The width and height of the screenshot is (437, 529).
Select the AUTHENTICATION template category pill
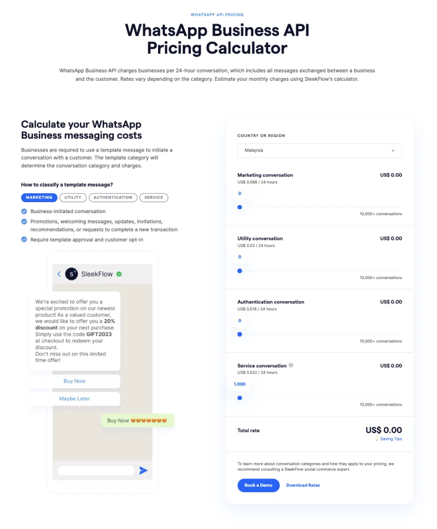point(113,197)
